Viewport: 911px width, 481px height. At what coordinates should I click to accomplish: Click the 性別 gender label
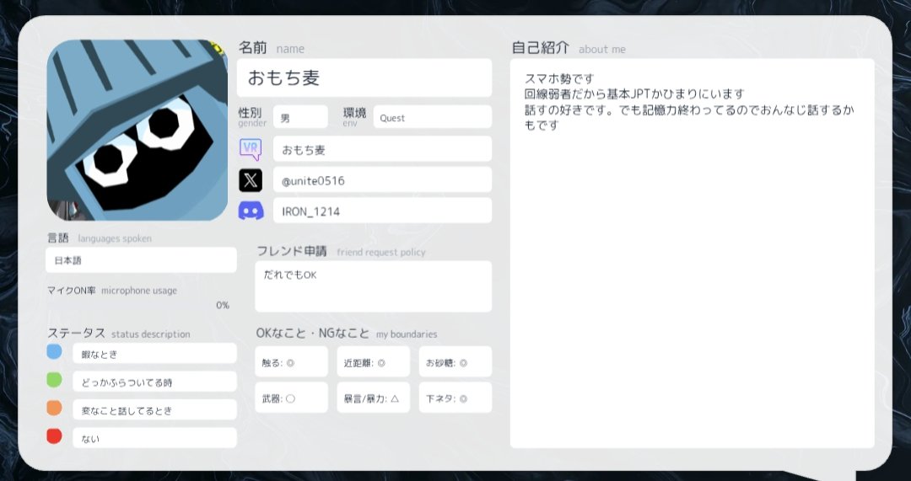pyautogui.click(x=252, y=116)
